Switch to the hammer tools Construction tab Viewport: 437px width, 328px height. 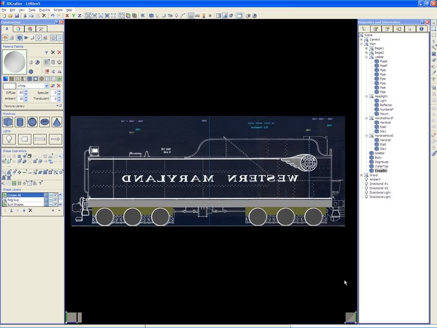click(41, 29)
